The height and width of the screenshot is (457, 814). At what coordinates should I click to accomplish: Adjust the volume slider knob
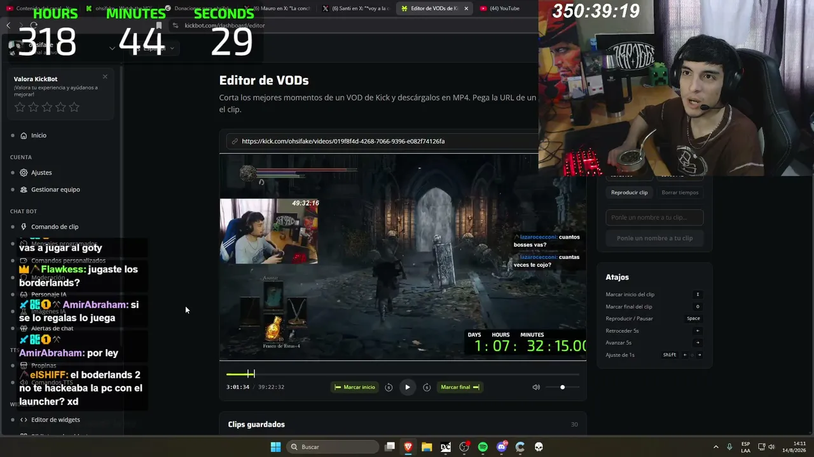pyautogui.click(x=562, y=387)
